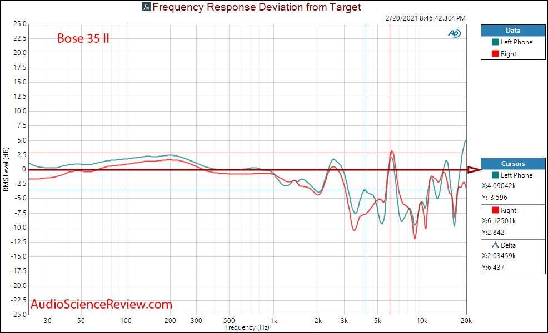The height and width of the screenshot is (333, 548).
Task: Click the 100 tick on frequency axis
Action: pyautogui.click(x=126, y=320)
